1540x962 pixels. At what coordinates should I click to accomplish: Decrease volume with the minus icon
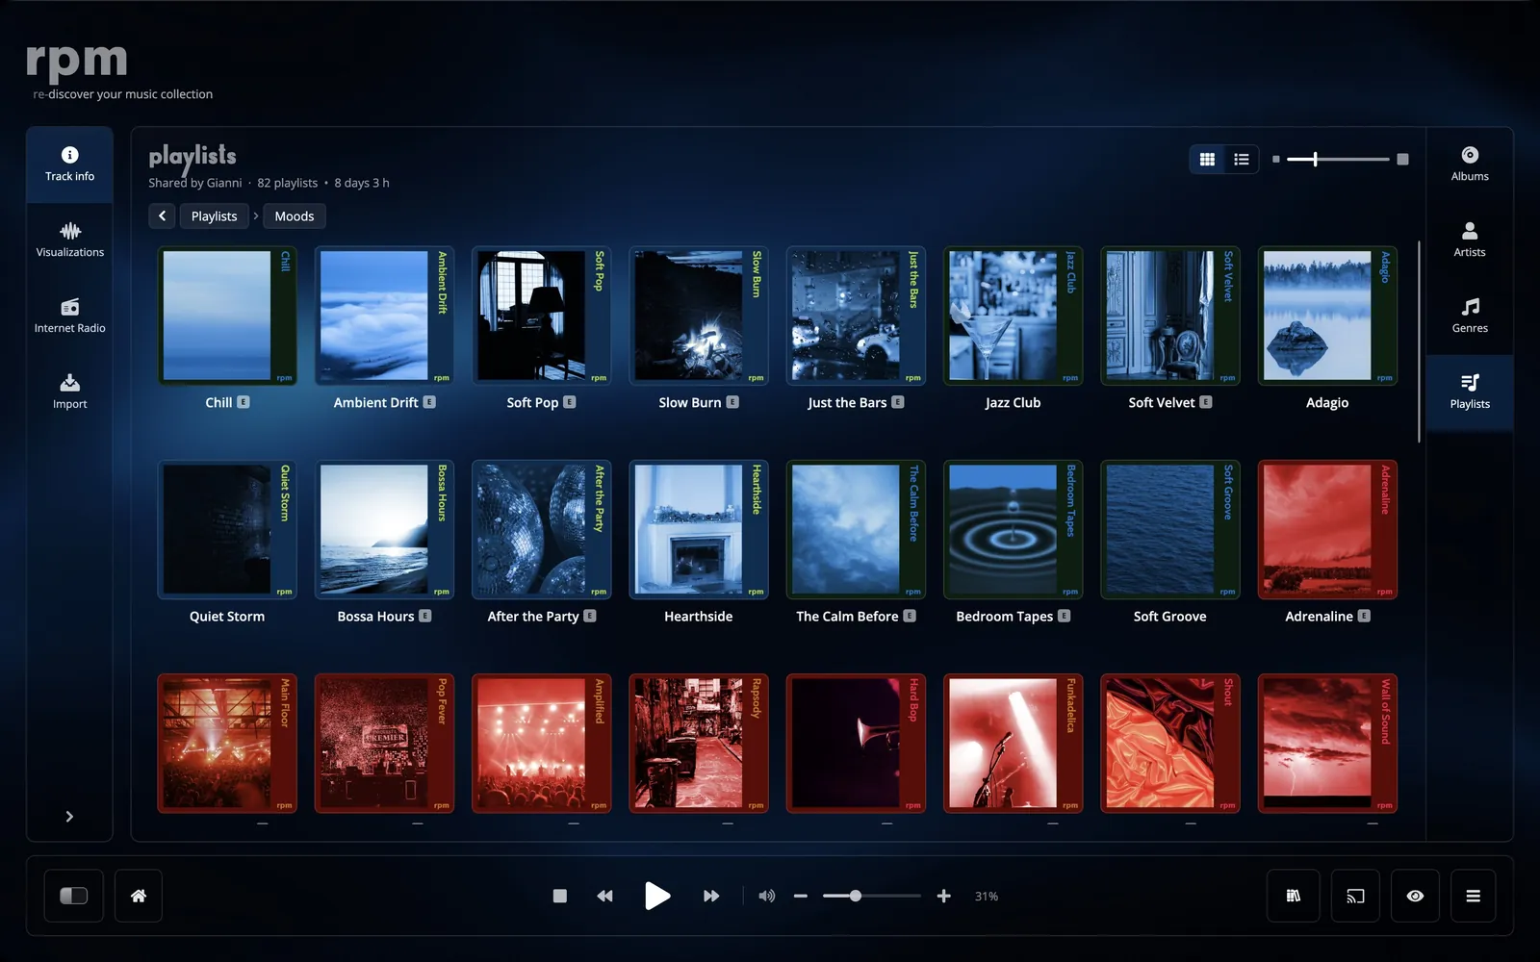[800, 896]
